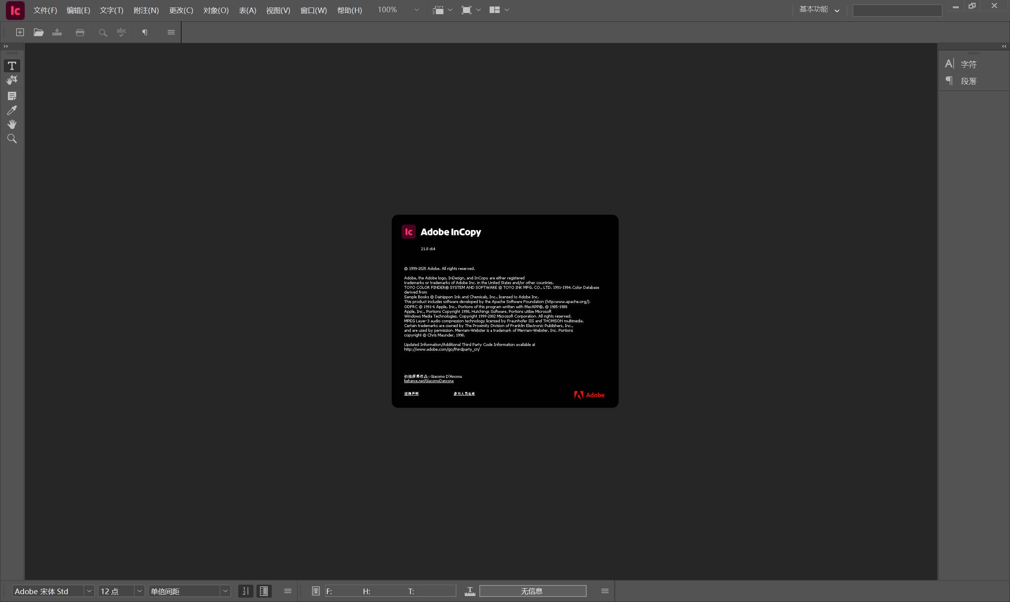Select the Zoom tool in toolbox
This screenshot has height=602, width=1010.
coord(12,139)
